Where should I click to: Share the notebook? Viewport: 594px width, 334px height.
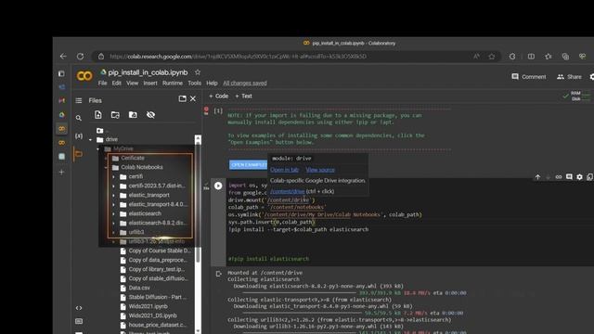569,77
